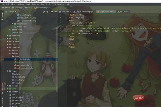This screenshot has height=107, width=161.
Task: Click the fold marker beside head tag
Action: [x=66, y=20]
